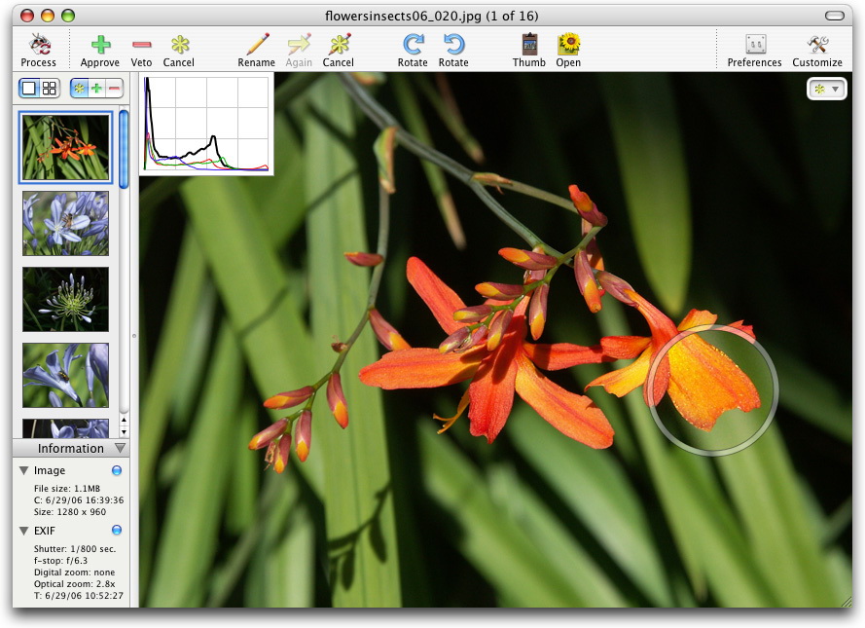Toggle the red minus vetoed filter
Screen dimensions: 865x628
[114, 89]
